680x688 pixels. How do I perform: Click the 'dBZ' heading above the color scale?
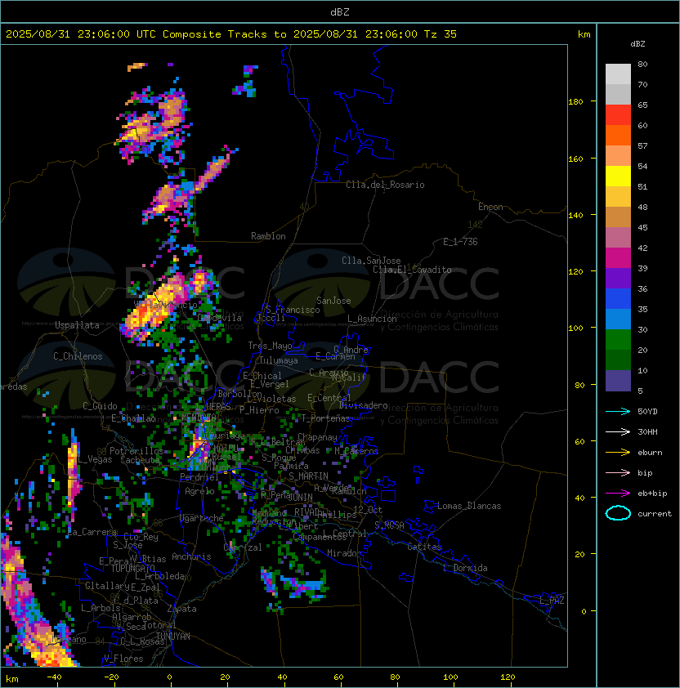tap(637, 44)
